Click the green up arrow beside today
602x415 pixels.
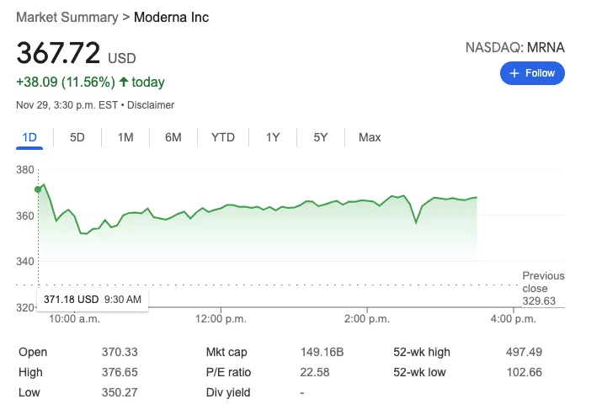[x=123, y=82]
